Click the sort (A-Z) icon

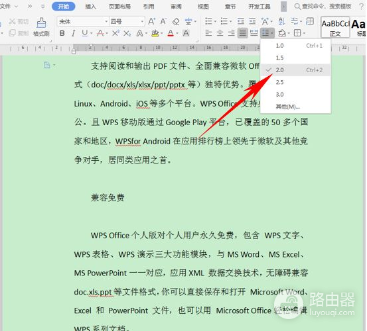click(281, 21)
